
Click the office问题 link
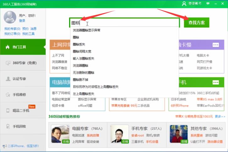pos(85,105)
